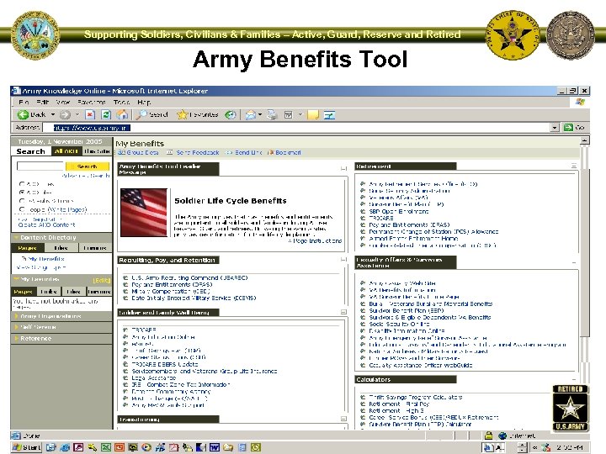The image size is (606, 454).
Task: Open the History toolbar icon
Action: click(x=231, y=114)
